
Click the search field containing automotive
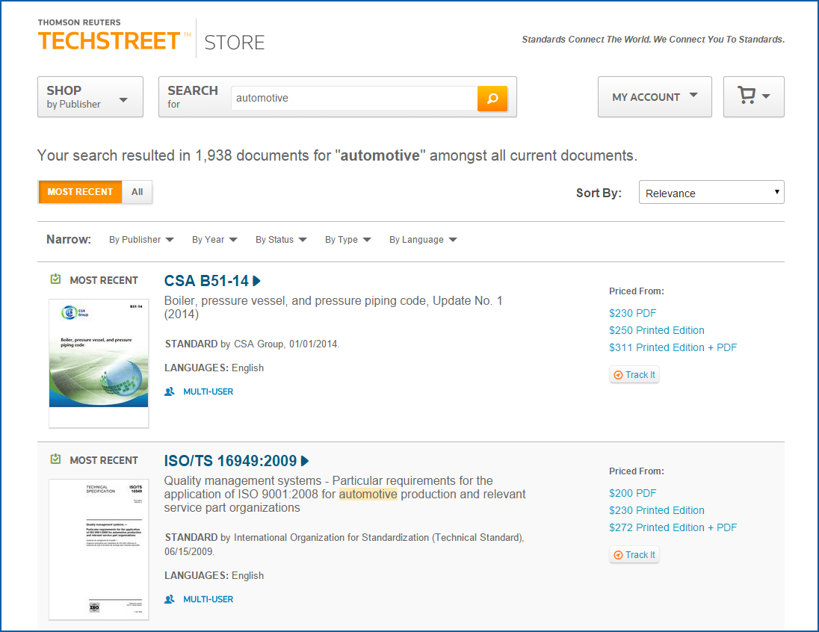click(x=353, y=98)
